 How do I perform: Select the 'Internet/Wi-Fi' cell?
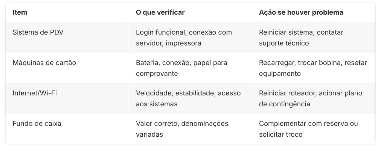[x=35, y=93]
